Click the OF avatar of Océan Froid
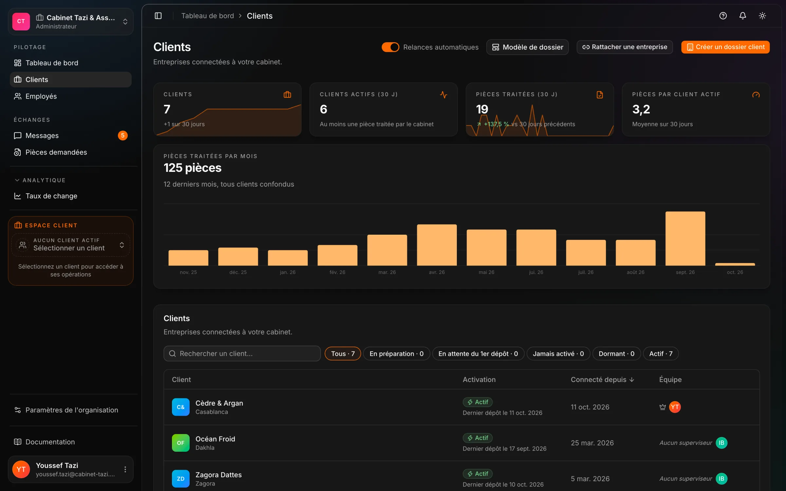The width and height of the screenshot is (786, 491). click(x=181, y=443)
